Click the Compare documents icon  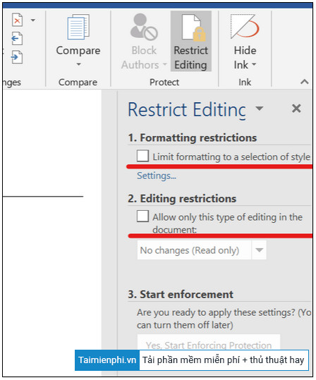point(78,27)
